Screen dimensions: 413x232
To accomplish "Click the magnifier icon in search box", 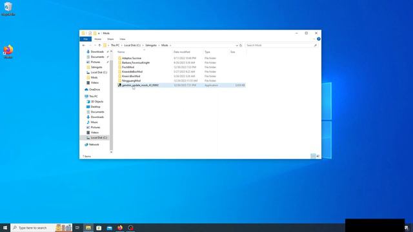I will [x=315, y=45].
